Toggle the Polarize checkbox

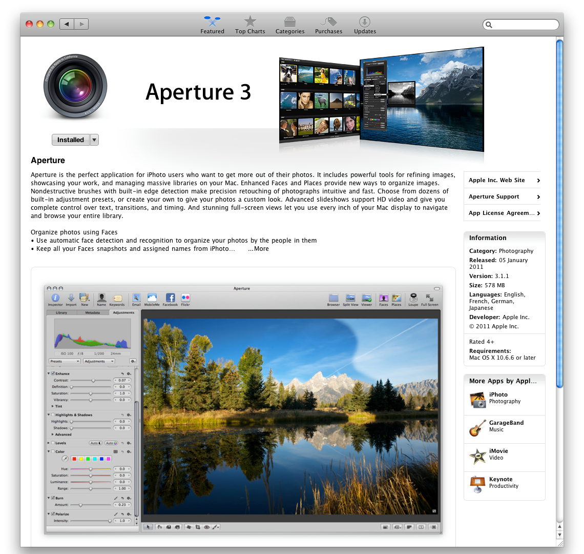53,514
